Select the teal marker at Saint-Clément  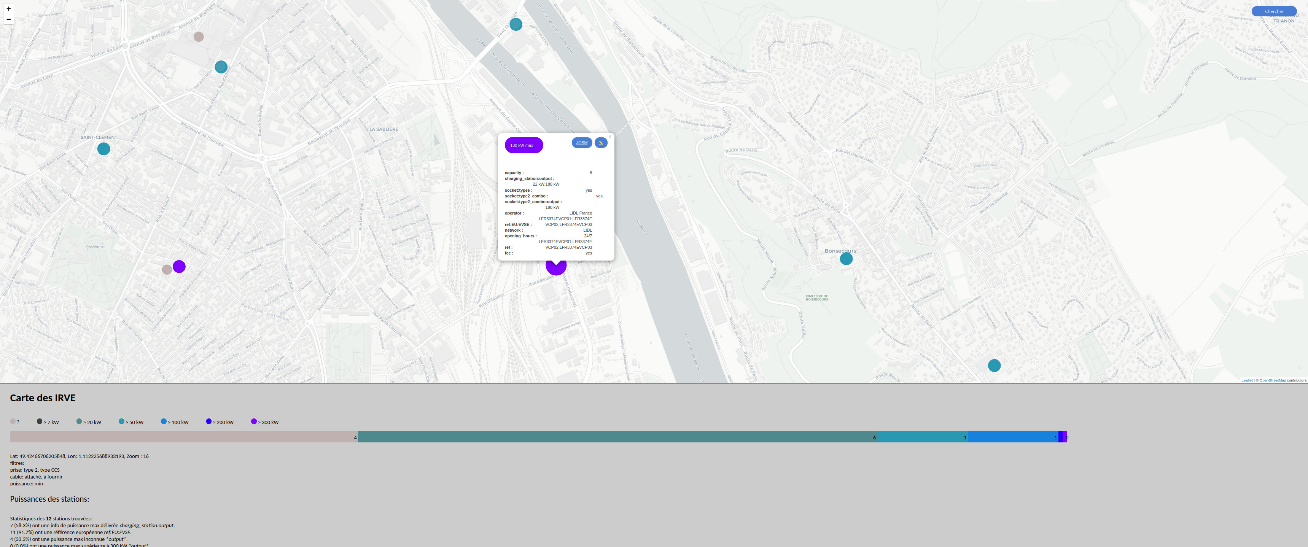click(103, 149)
